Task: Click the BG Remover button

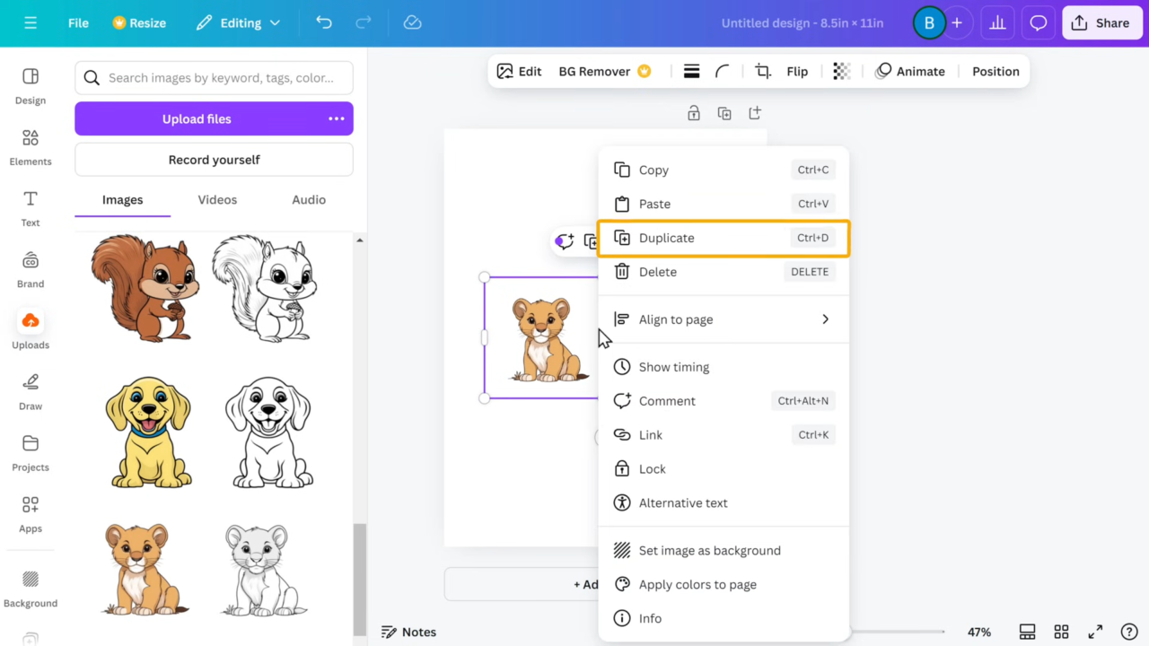Action: tap(604, 72)
